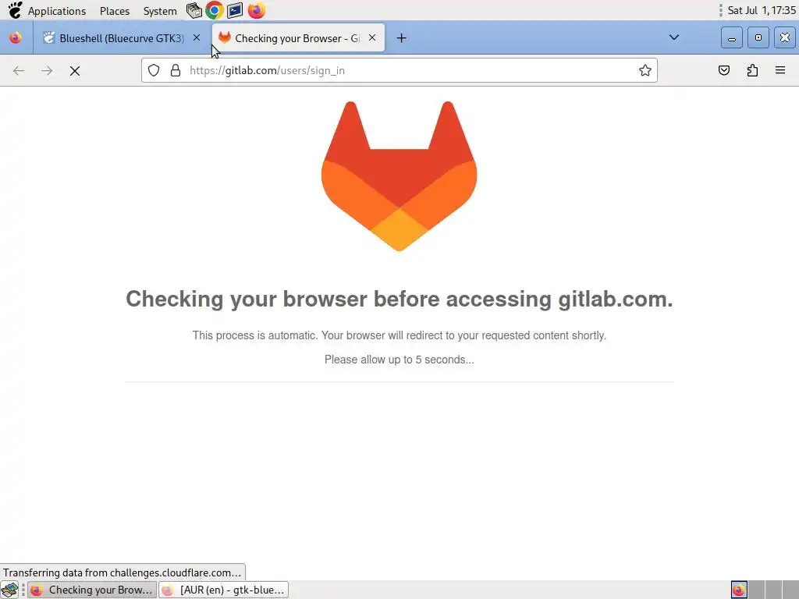Launch Chrome from the top panel
The image size is (799, 599).
tap(214, 10)
